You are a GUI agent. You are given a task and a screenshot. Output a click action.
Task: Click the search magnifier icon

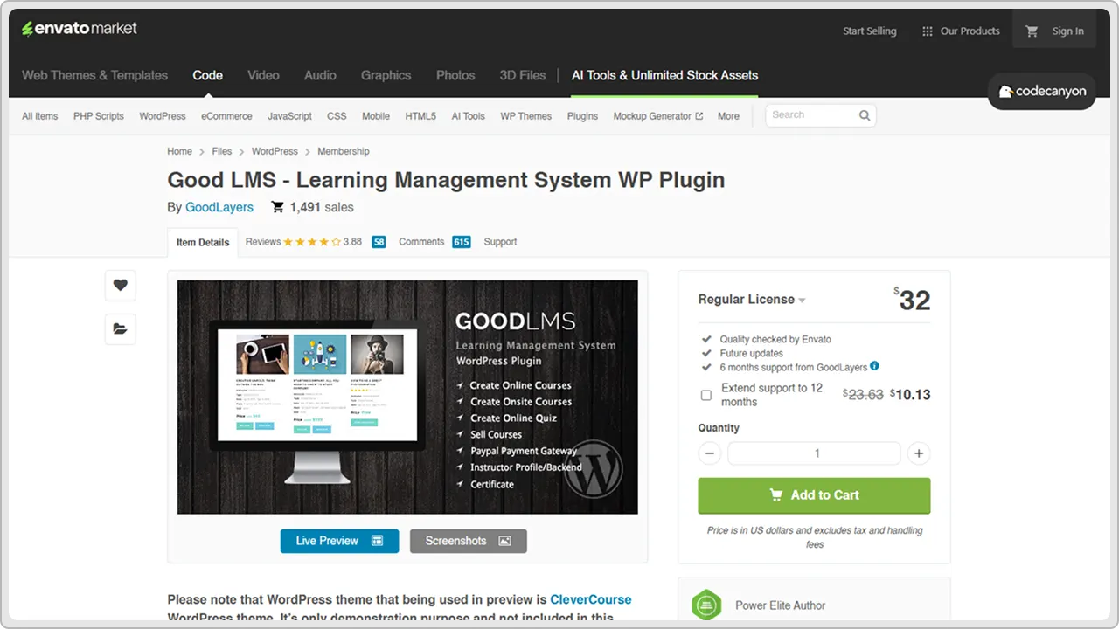865,115
